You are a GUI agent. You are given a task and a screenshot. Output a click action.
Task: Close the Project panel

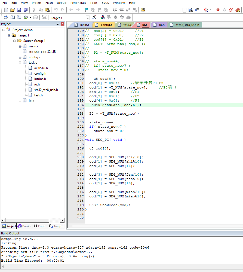(63, 24)
